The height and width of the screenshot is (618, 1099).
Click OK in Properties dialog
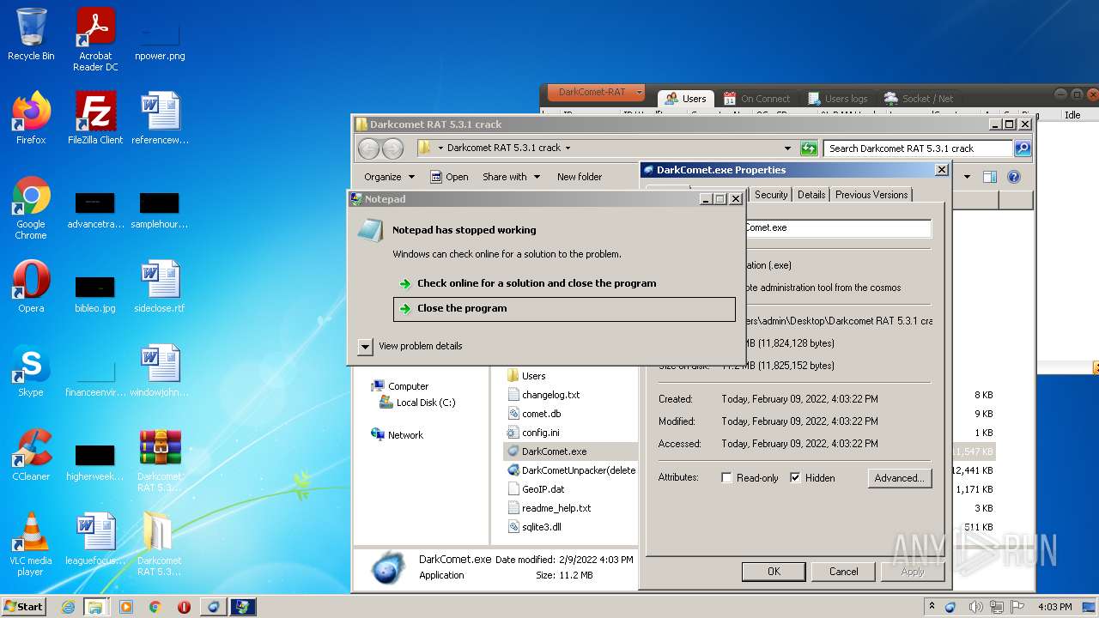774,572
